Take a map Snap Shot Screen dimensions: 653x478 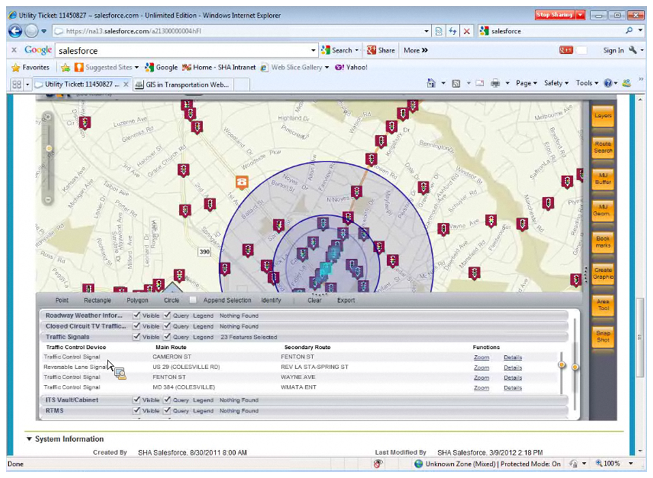pyautogui.click(x=603, y=336)
